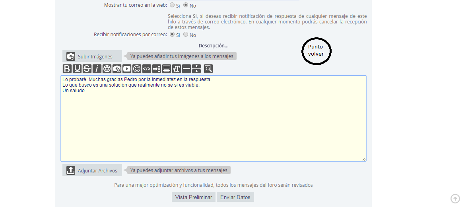Image resolution: width=468 pixels, height=207 pixels.
Task: Select 'No' for Mostrar tu correo
Action: point(186,5)
